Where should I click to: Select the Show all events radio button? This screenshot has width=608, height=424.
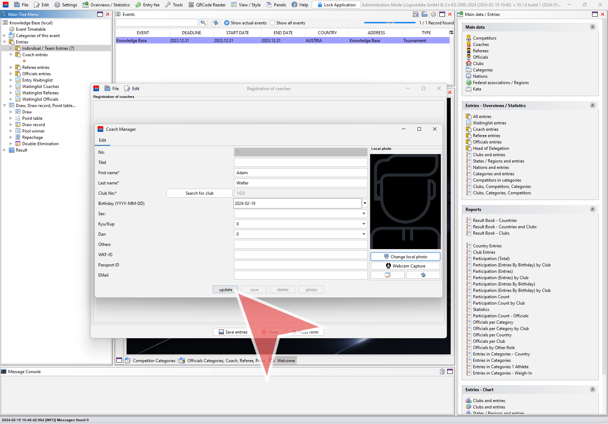pyautogui.click(x=273, y=23)
